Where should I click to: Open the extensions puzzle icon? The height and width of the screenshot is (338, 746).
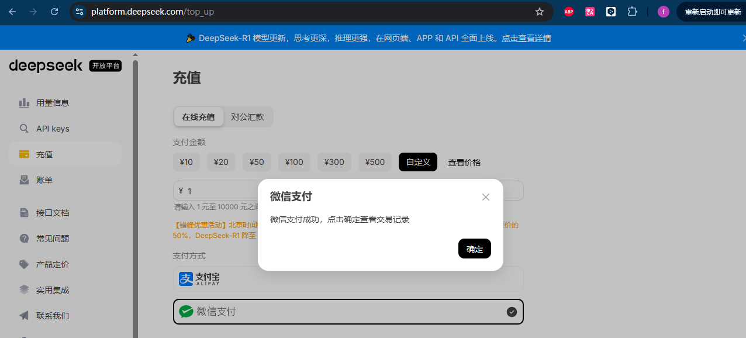coord(632,12)
